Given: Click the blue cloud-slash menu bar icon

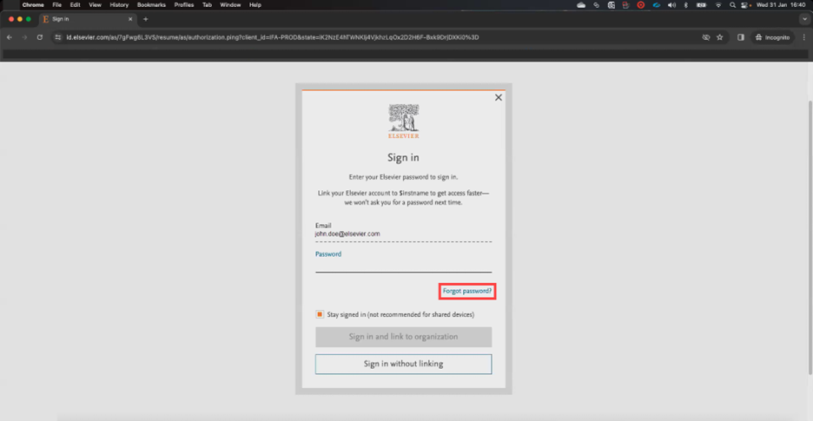Looking at the screenshot, I should [x=657, y=4].
